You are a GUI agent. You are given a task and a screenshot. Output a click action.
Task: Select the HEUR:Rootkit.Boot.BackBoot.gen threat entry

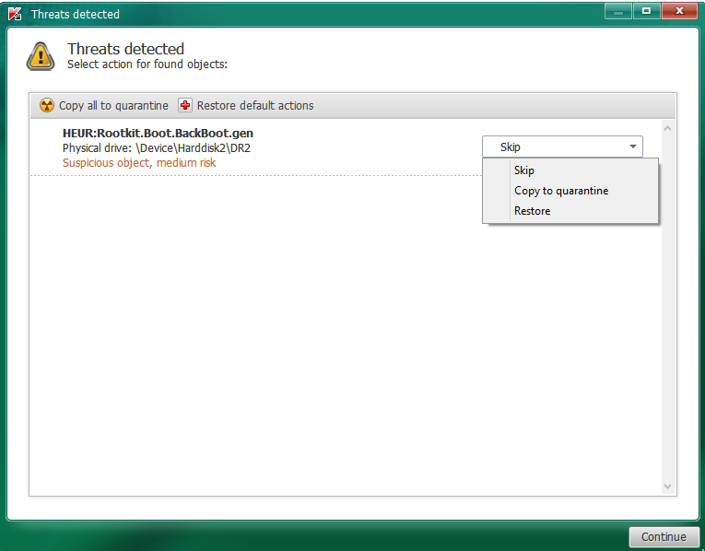[158, 133]
